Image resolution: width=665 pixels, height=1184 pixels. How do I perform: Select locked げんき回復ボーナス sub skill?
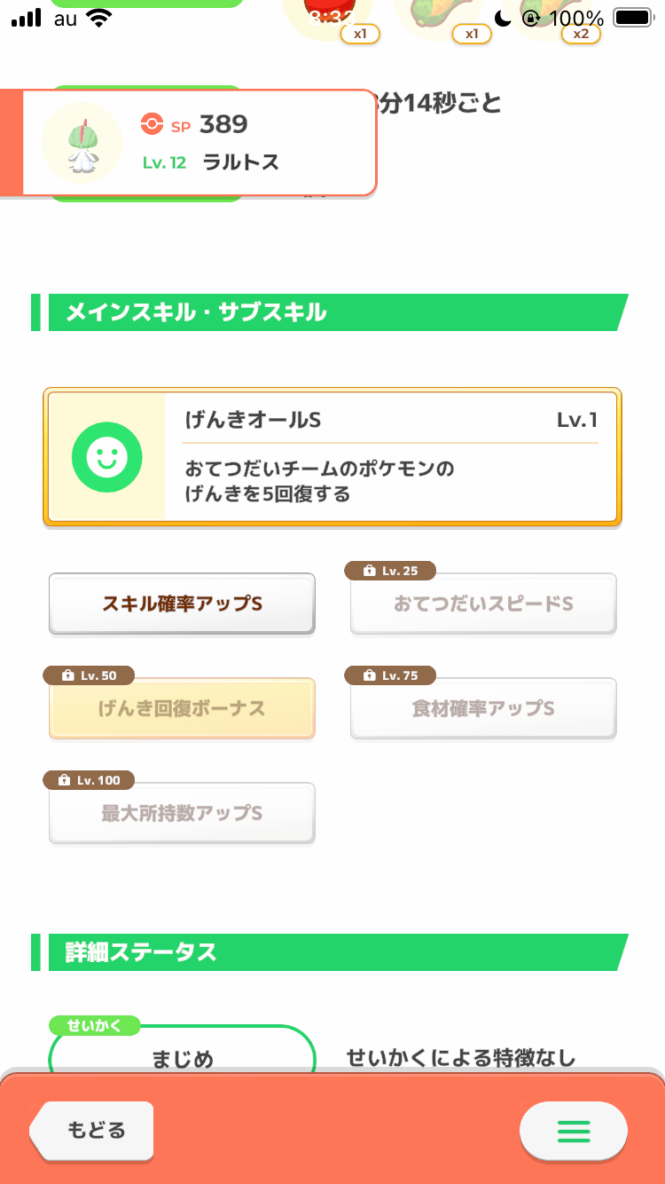[x=182, y=708]
